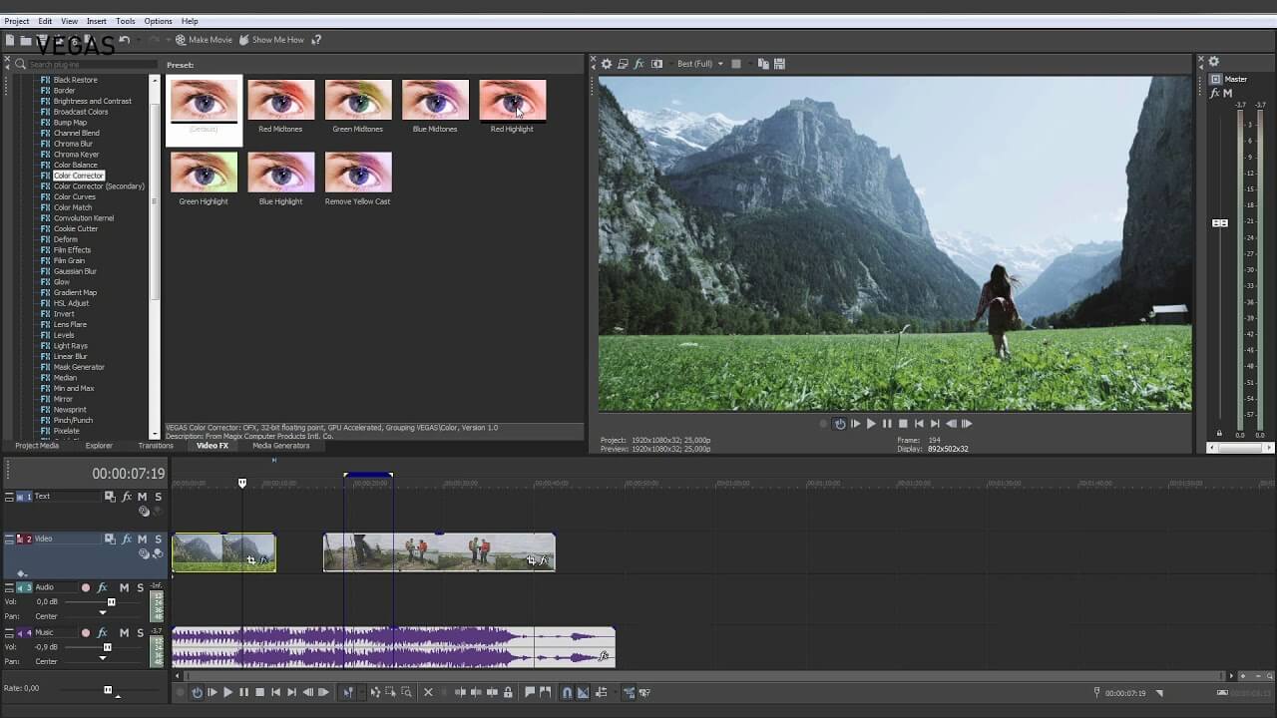The height and width of the screenshot is (718, 1277).
Task: Click the Make Movie button
Action: point(204,40)
